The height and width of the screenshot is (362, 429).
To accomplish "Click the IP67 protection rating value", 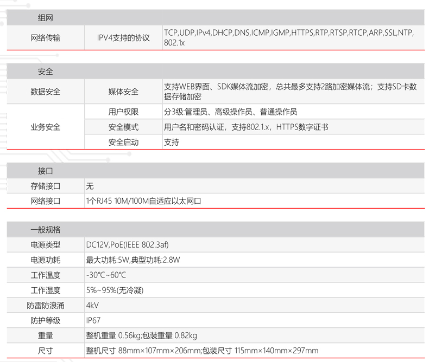I will pyautogui.click(x=93, y=320).
